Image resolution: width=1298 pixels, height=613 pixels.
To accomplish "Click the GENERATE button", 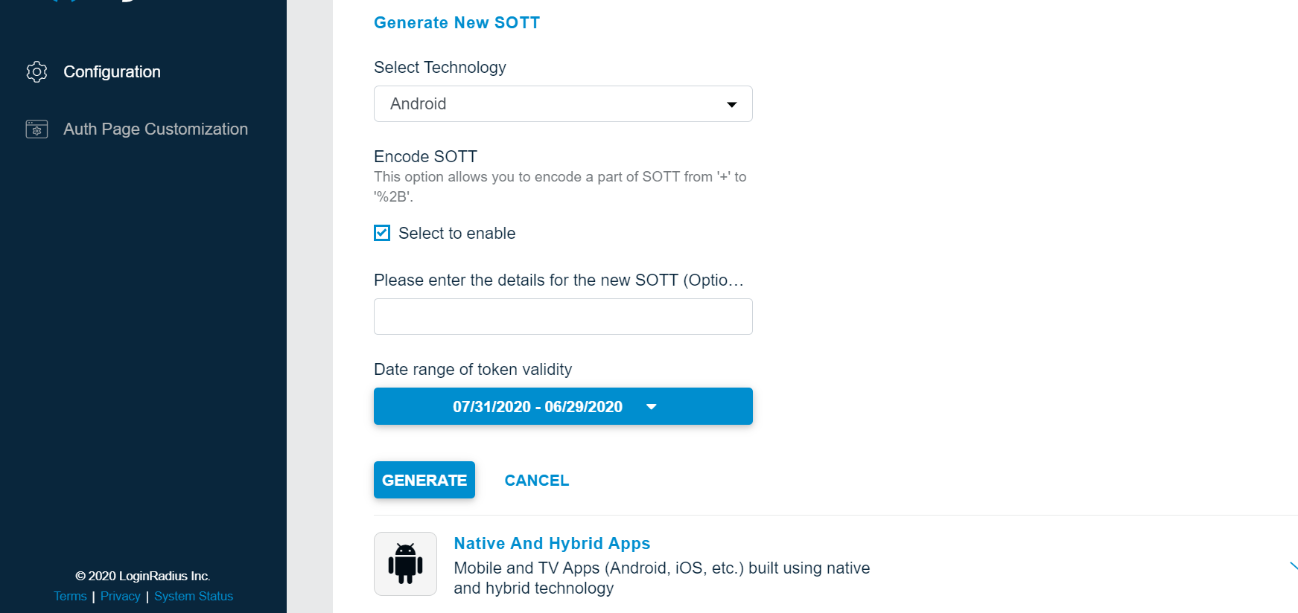I will (424, 480).
